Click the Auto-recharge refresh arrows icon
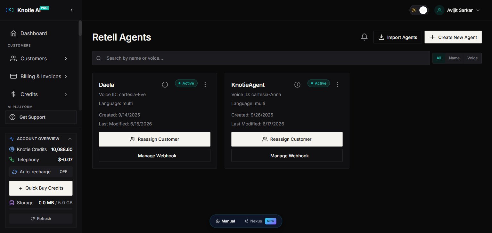This screenshot has height=233, width=492. pos(14,172)
